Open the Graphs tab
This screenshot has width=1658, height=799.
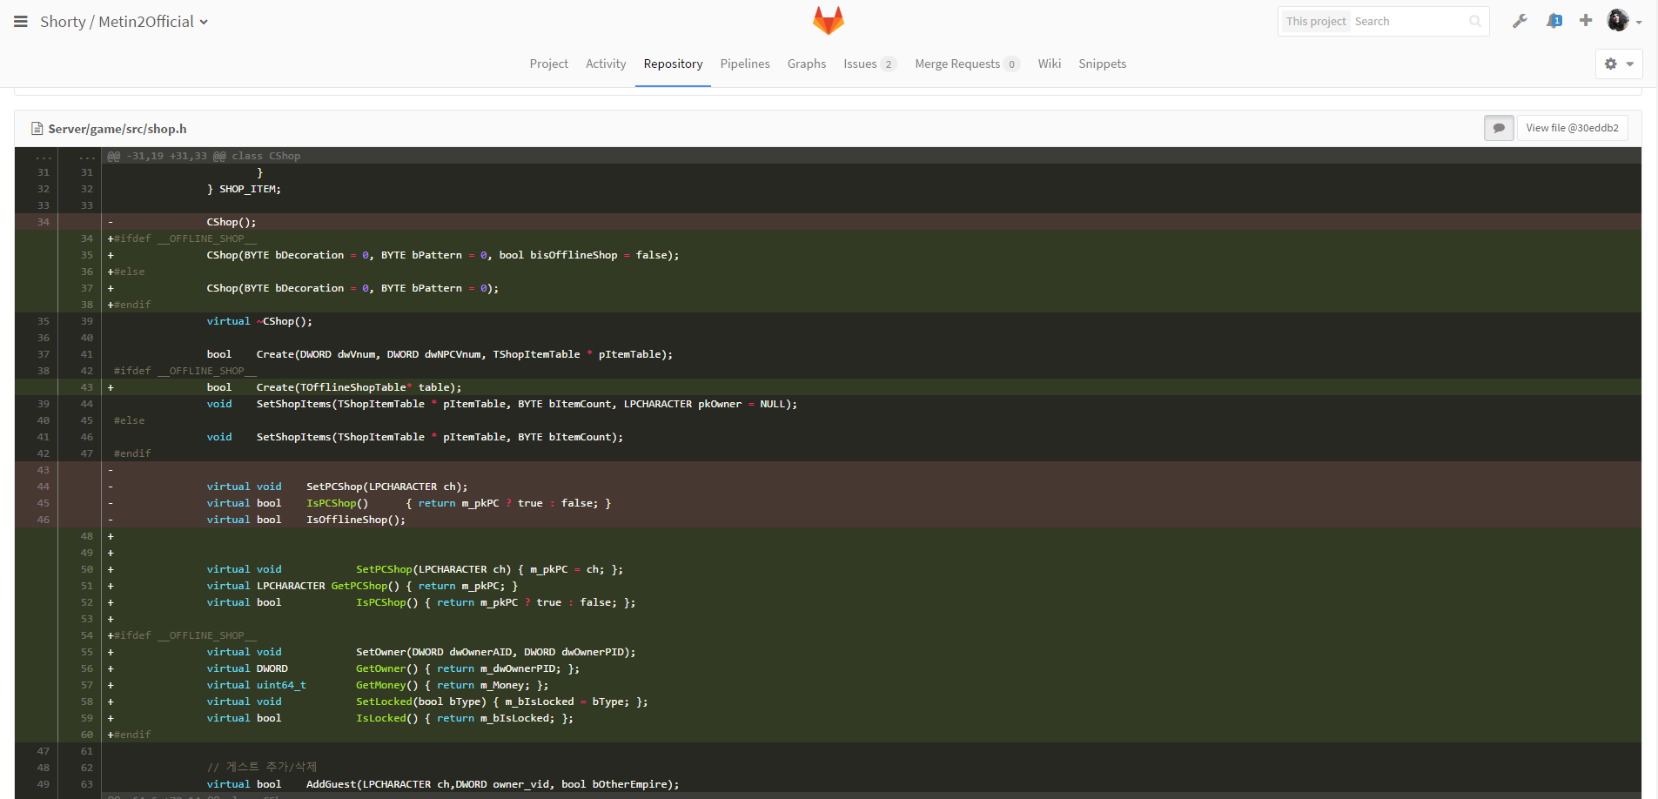pyautogui.click(x=806, y=64)
